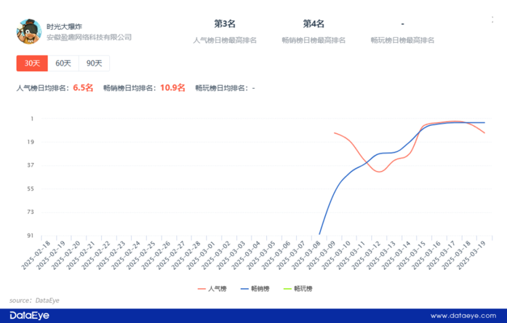The height and width of the screenshot is (323, 507).
Task: Click the 第3名 人气榜 best ranking stat
Action: [x=223, y=23]
